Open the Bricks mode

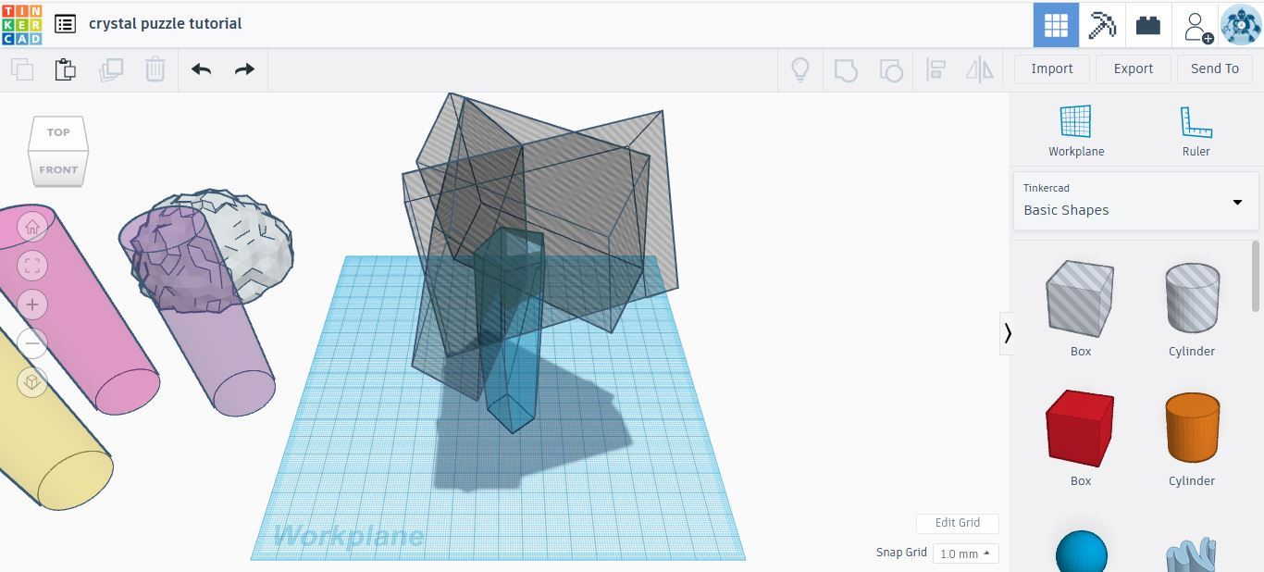[x=1148, y=25]
